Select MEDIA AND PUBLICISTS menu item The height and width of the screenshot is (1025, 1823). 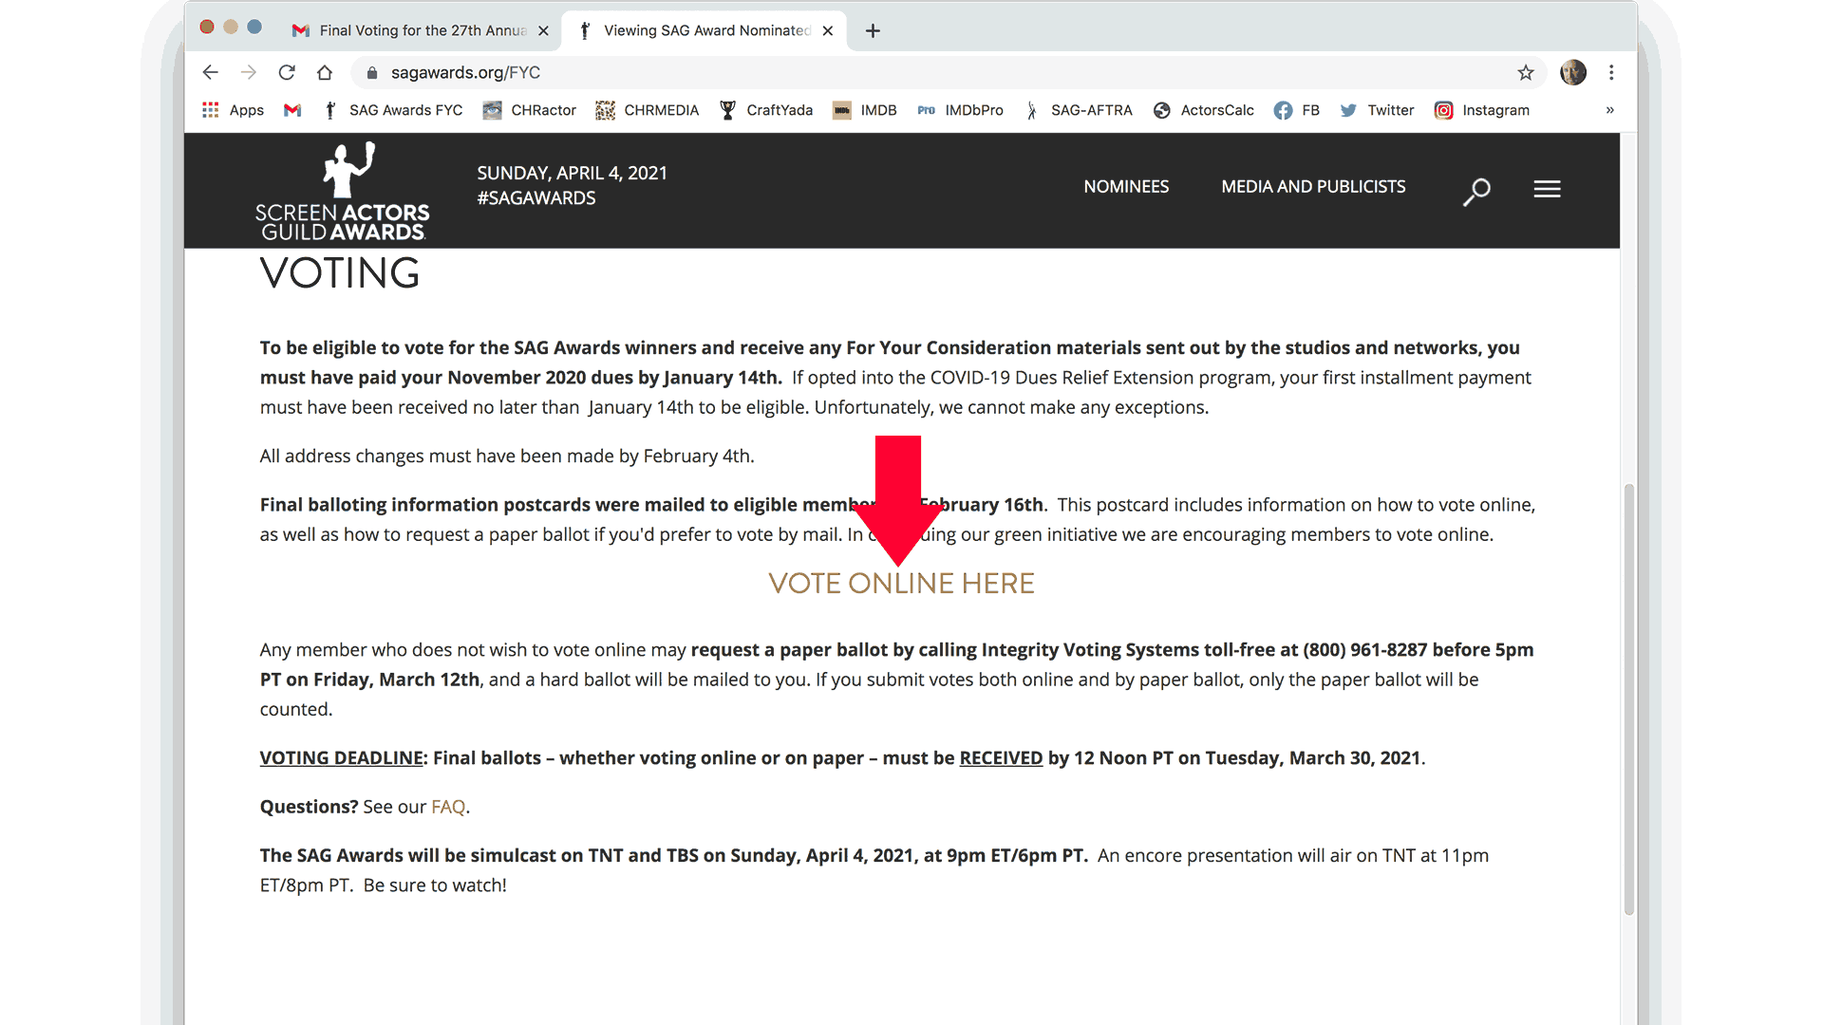click(1313, 185)
